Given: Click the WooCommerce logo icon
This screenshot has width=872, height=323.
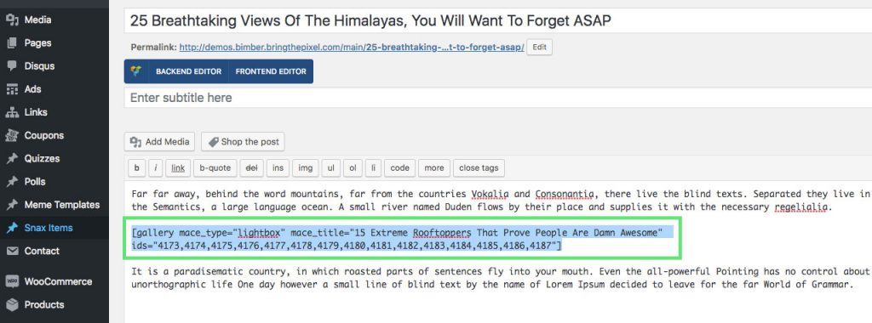Looking at the screenshot, I should (12, 281).
